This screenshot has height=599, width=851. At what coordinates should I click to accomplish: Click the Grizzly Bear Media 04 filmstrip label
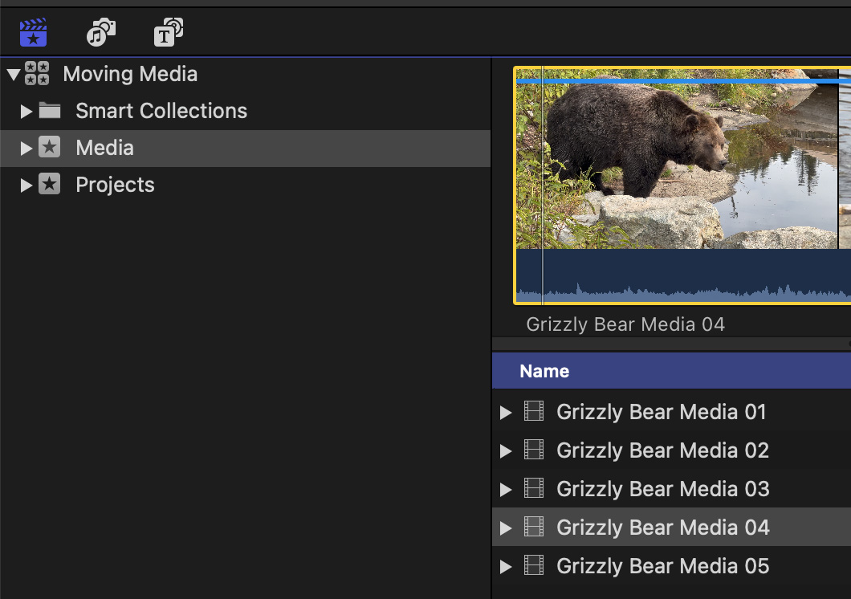pos(625,324)
